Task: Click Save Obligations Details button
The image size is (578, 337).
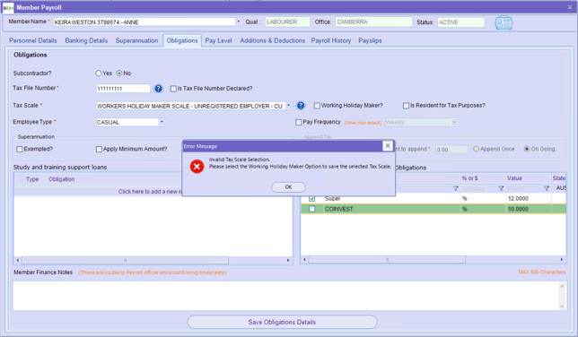Action: 282,323
